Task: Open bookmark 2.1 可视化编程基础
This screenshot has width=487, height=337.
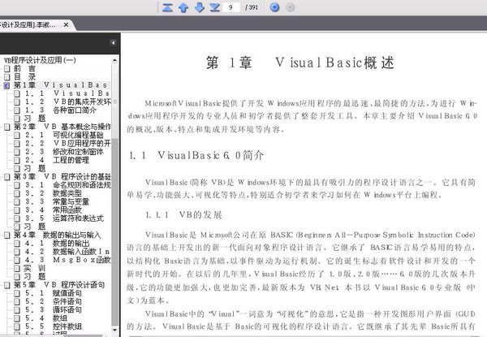Action: (x=64, y=135)
